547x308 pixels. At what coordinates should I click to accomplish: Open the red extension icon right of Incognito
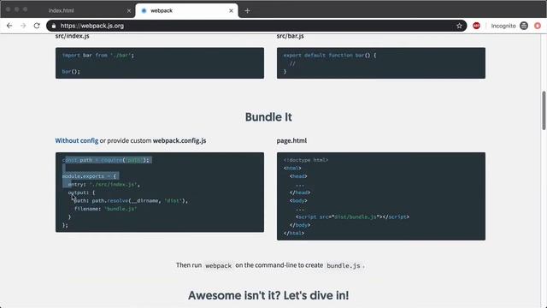coord(538,26)
